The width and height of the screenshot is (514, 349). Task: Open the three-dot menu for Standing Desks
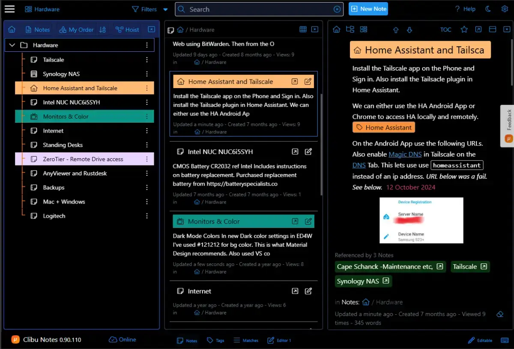(147, 145)
